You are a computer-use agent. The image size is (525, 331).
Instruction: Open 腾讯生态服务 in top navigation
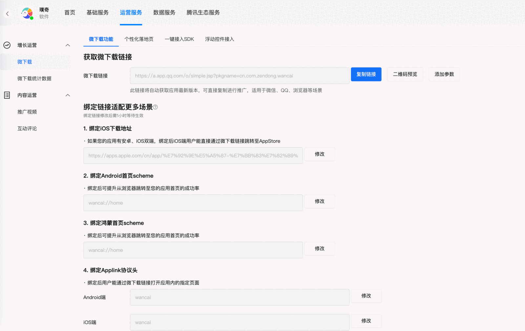tap(203, 12)
